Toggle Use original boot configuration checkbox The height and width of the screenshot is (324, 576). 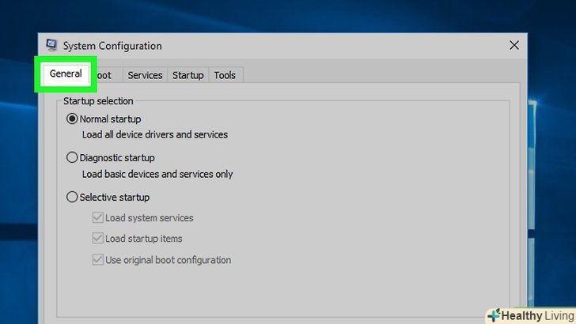(98, 260)
